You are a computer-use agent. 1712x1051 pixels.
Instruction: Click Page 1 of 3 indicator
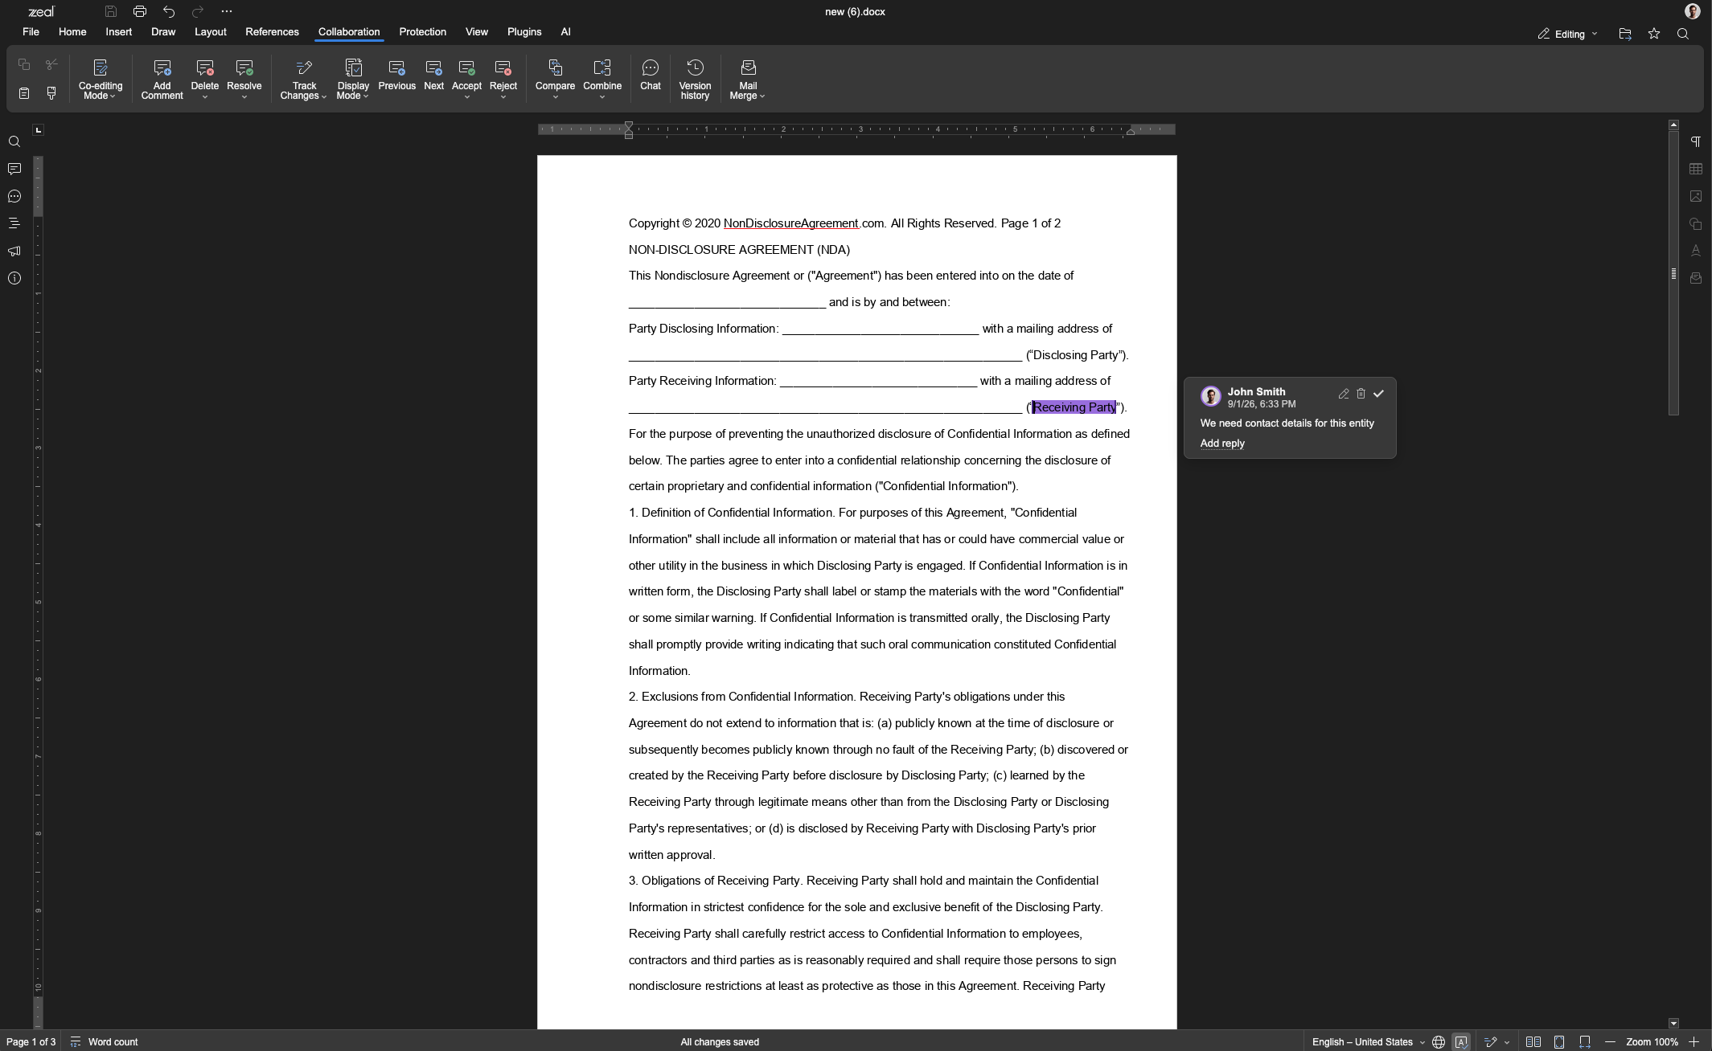[31, 1042]
